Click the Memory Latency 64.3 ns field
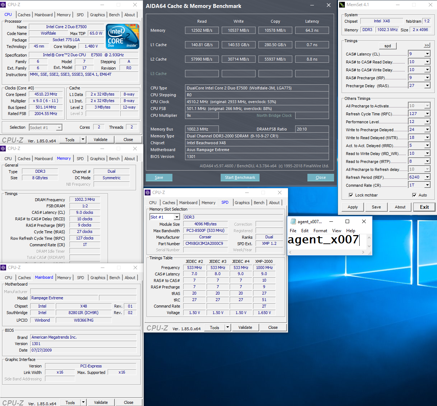 coord(312,30)
